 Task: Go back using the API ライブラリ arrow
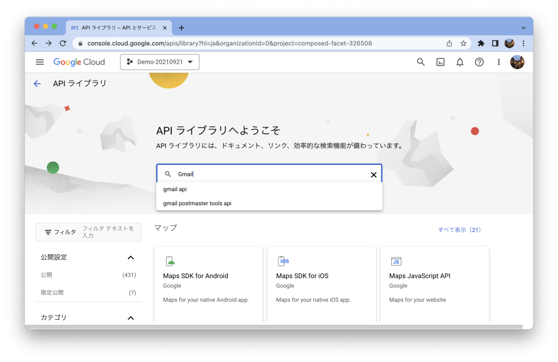click(x=38, y=84)
